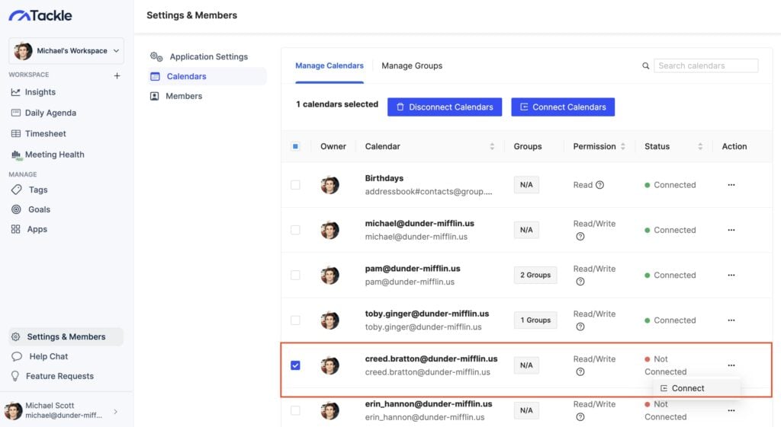781x427 pixels.
Task: Open action menu for pam@dunder-mifflin.us row
Action: click(x=731, y=275)
